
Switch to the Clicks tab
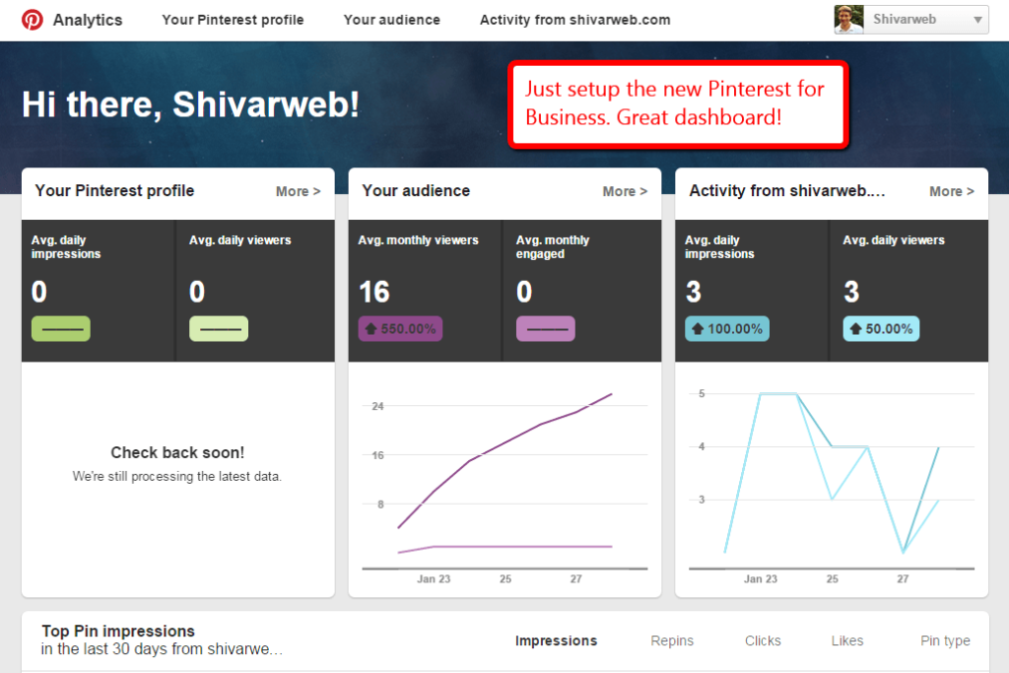pyautogui.click(x=763, y=640)
